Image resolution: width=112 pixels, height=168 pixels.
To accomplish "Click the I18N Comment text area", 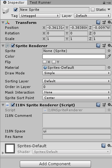I will coord(77,120).
